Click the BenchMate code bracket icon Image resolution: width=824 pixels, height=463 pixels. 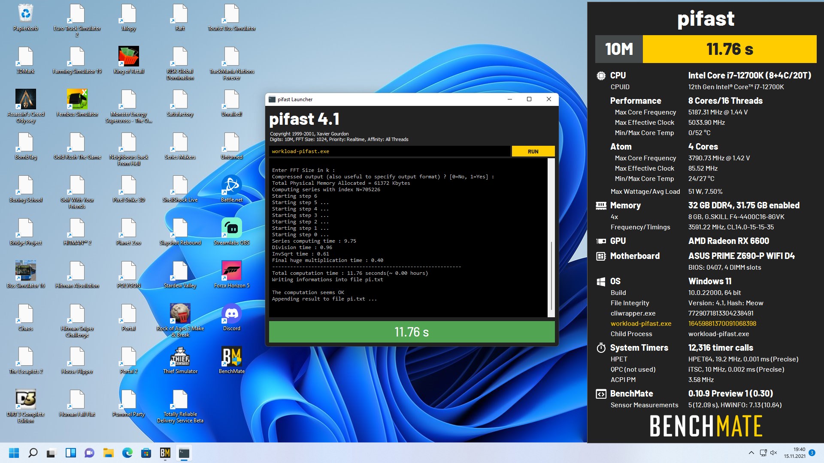click(x=601, y=394)
